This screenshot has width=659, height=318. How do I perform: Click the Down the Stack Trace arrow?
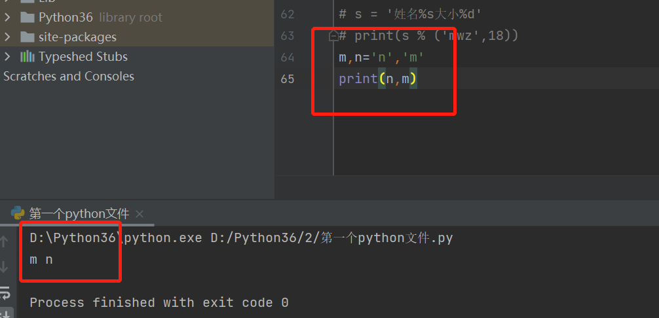4,267
